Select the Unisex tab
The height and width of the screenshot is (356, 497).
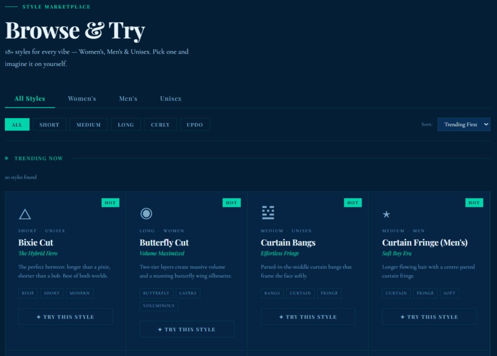point(170,99)
